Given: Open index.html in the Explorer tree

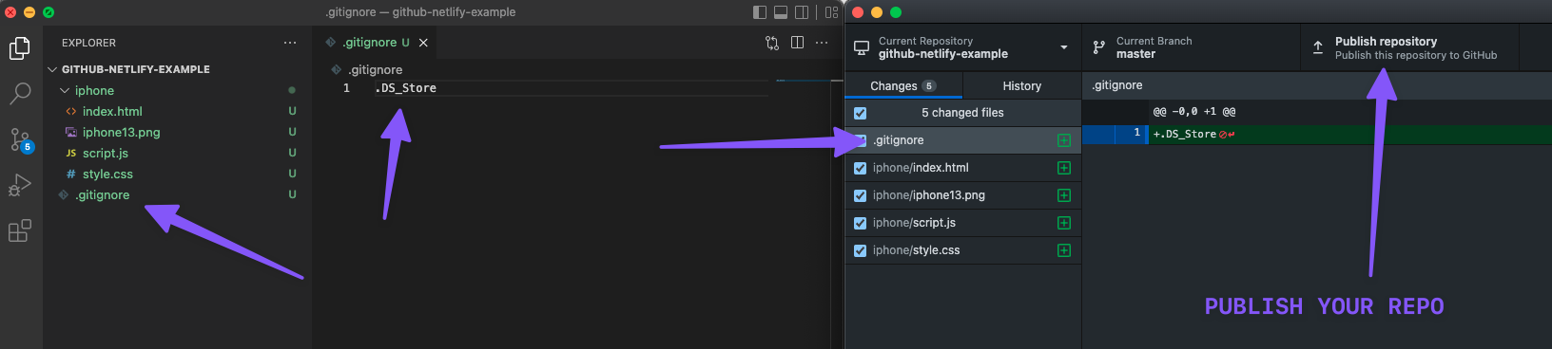Looking at the screenshot, I should tap(112, 112).
